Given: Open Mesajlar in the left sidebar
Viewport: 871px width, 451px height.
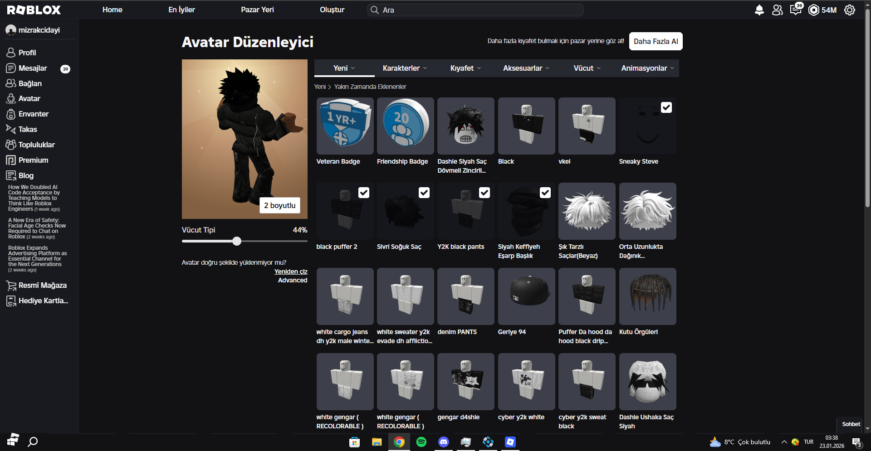Looking at the screenshot, I should click(33, 68).
